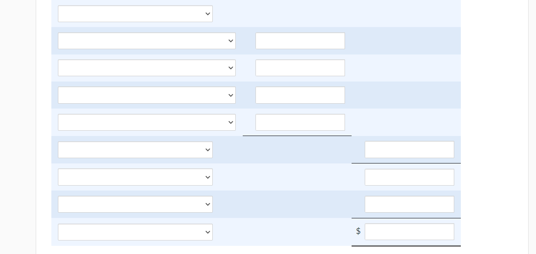Click the dollar sign label

pyautogui.click(x=358, y=231)
